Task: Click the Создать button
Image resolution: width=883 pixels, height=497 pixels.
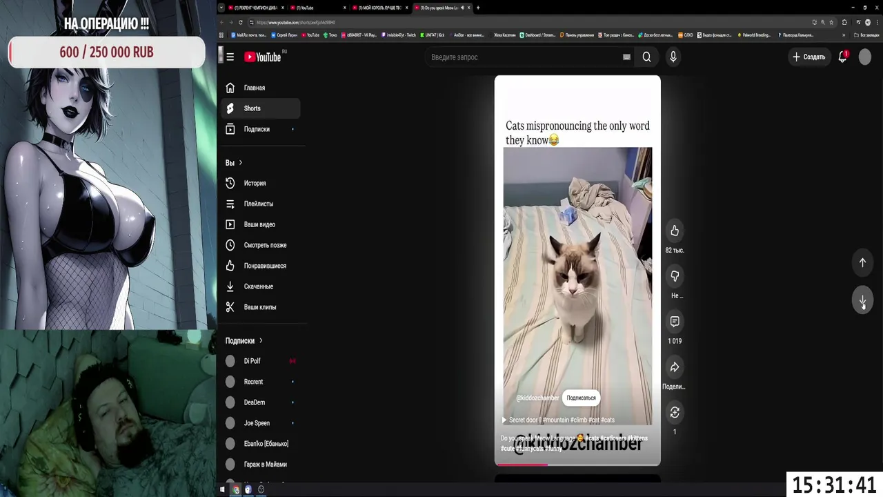Action: [808, 57]
